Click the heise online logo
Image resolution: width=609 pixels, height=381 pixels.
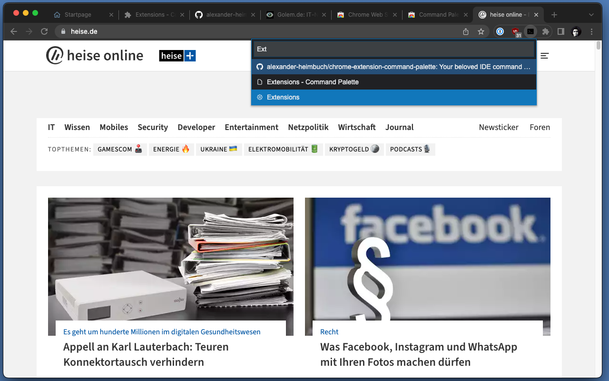tap(95, 56)
